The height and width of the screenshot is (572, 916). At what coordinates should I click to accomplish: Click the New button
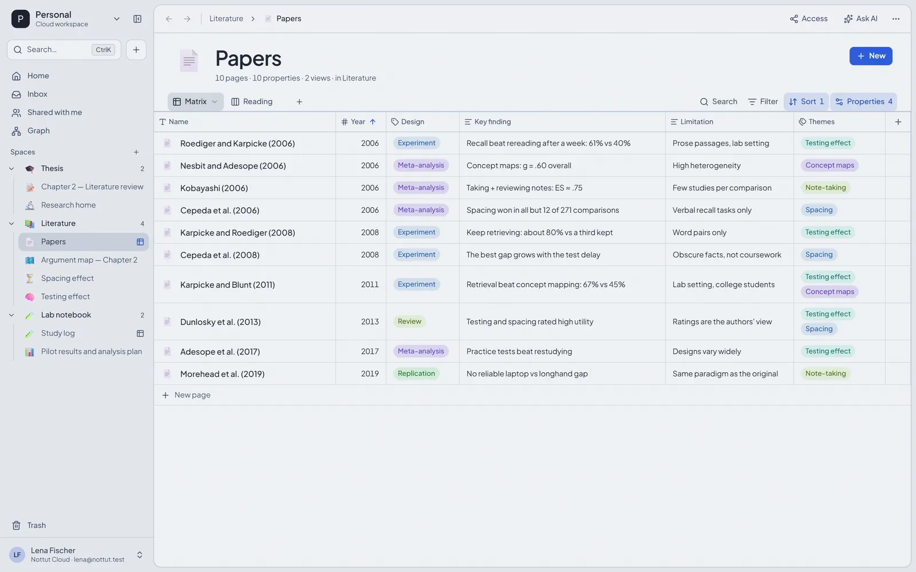point(871,56)
